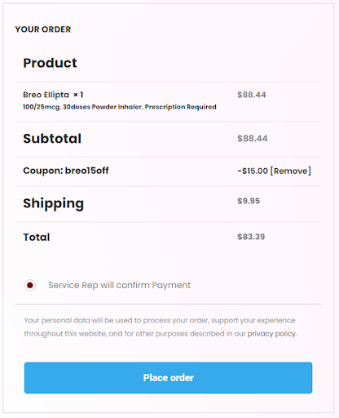Click the Breo Ellipta item price $88.44

pos(252,95)
